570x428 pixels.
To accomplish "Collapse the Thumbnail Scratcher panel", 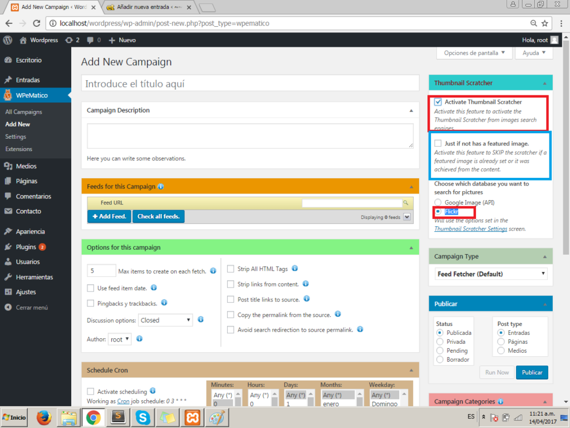I will pos(544,84).
